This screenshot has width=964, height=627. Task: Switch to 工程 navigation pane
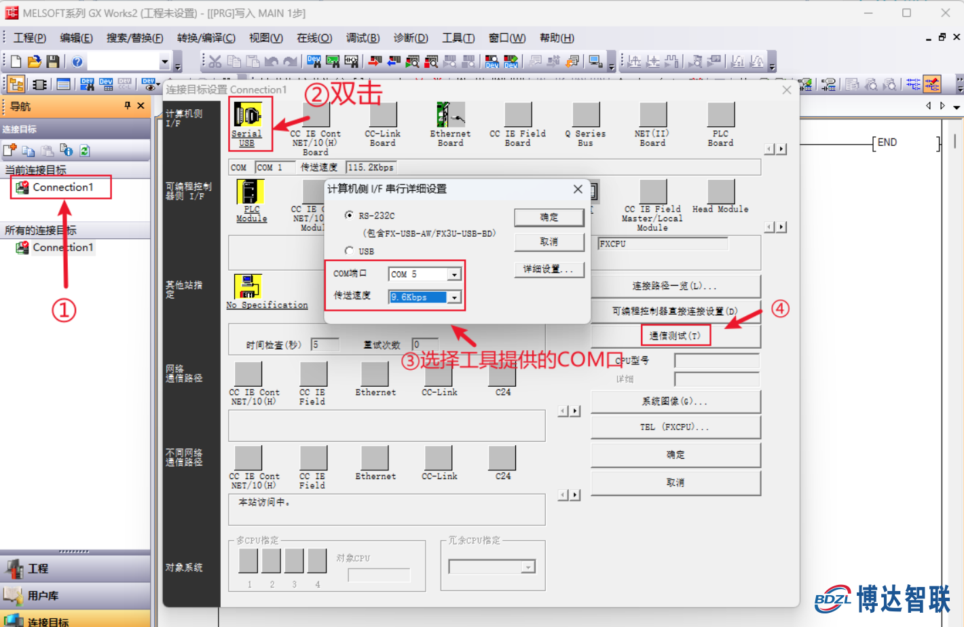pyautogui.click(x=75, y=569)
